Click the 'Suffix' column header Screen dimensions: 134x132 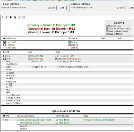pyautogui.click(x=120, y=38)
